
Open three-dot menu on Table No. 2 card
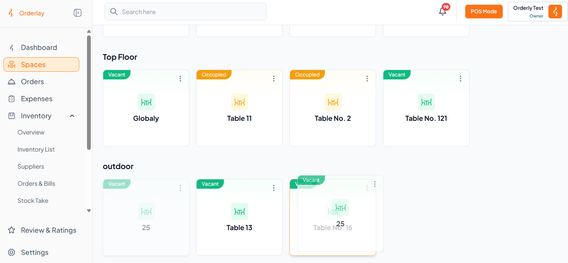tap(367, 79)
